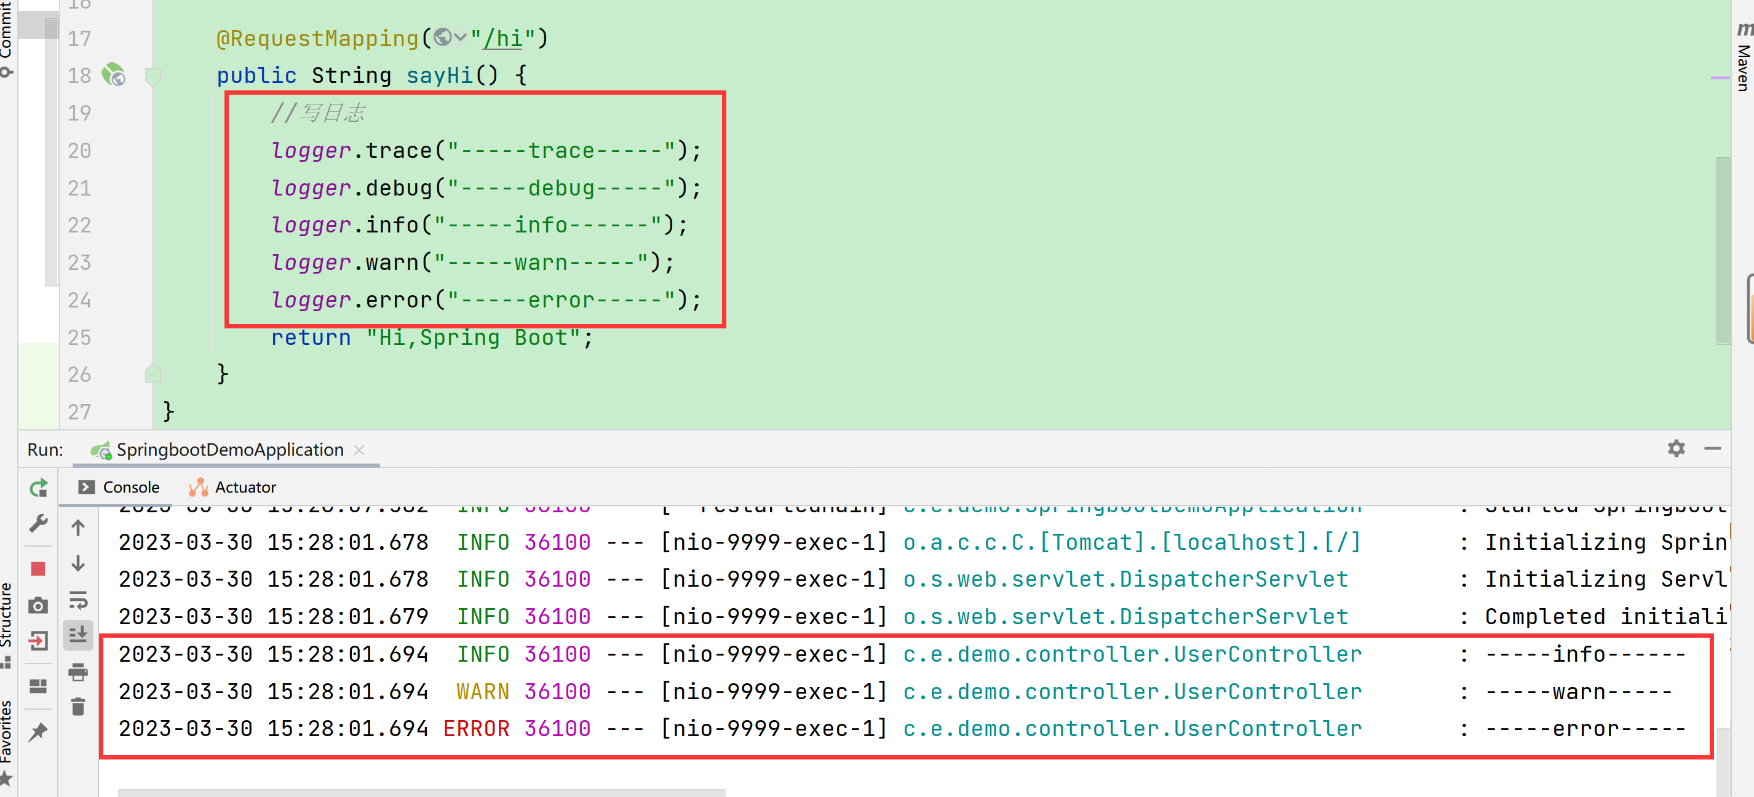Open the Maven tool window

pyautogui.click(x=1743, y=58)
